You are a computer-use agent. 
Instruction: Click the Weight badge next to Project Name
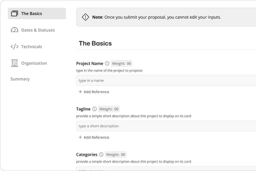pos(122,64)
